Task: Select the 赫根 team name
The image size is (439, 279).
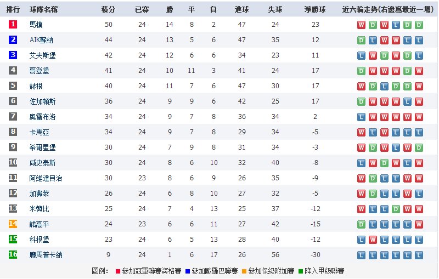Action: 36,86
